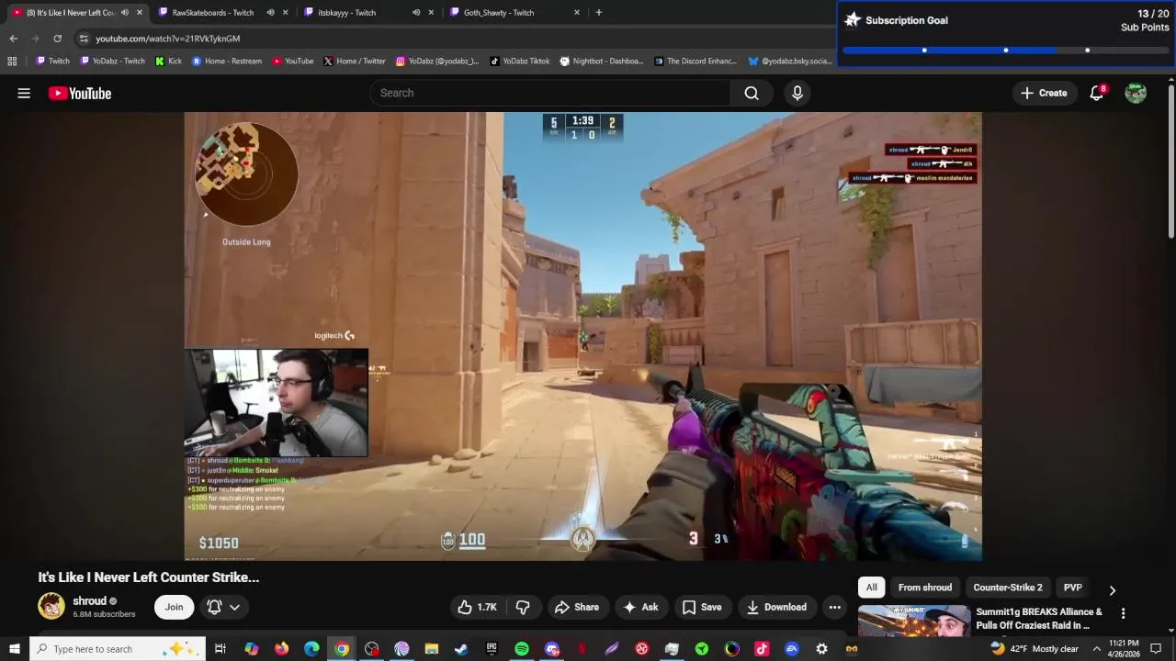Mute the RawSkateboards Twitch tab audio
Viewport: 1176px width, 661px height.
pos(270,13)
